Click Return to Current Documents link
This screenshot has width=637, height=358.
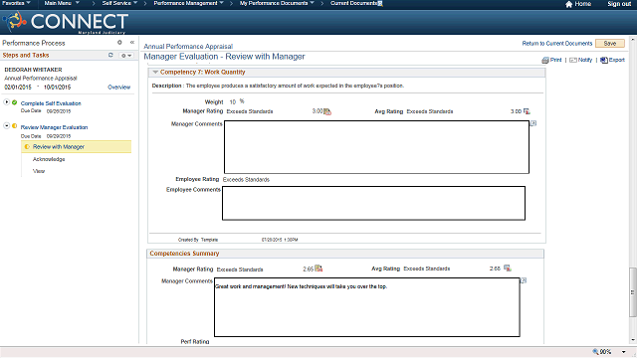557,43
